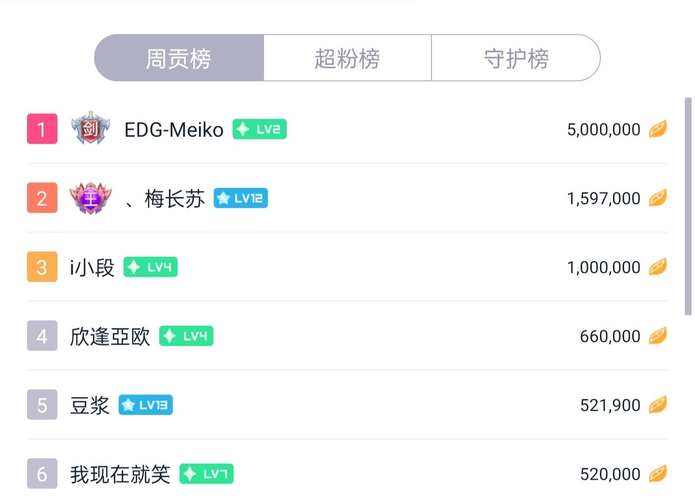This screenshot has height=498, width=695.
Task: Open the green LV2 badge next to EDG-Meiko
Action: 259,129
